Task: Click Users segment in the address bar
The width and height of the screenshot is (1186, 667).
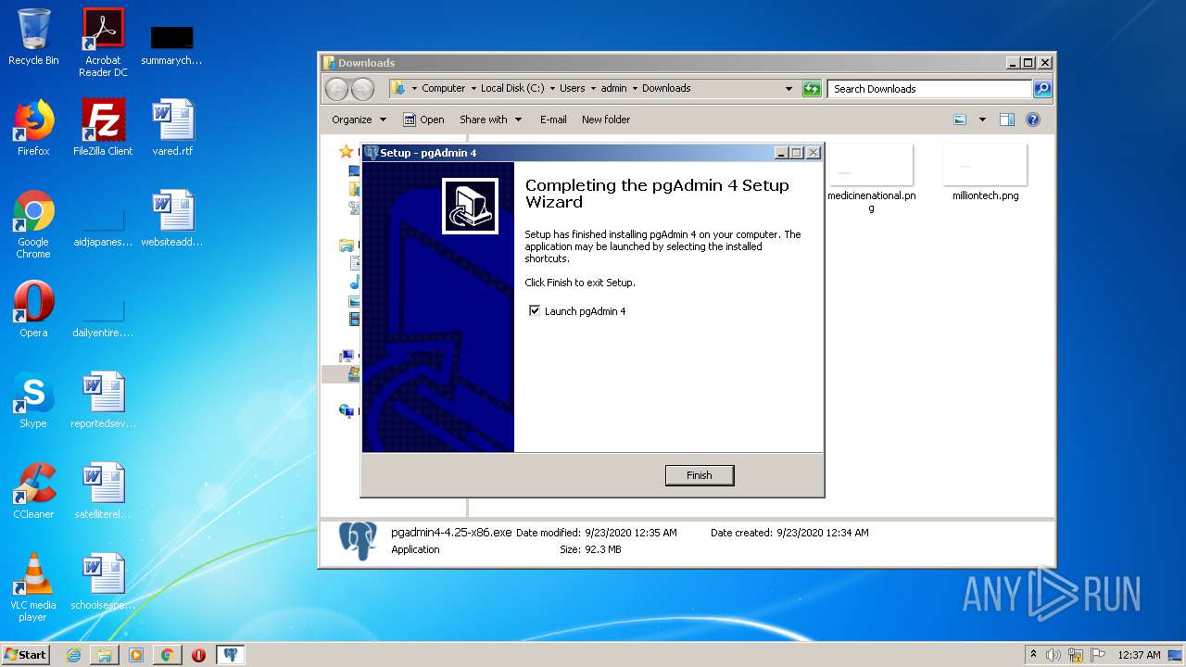Action: pyautogui.click(x=573, y=89)
